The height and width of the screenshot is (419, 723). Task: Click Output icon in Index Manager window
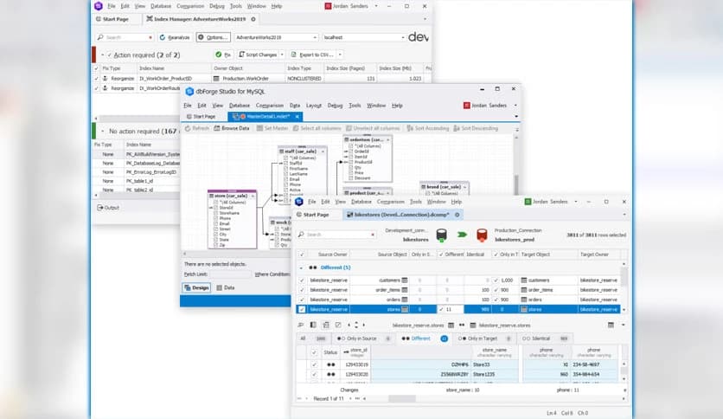[100, 208]
